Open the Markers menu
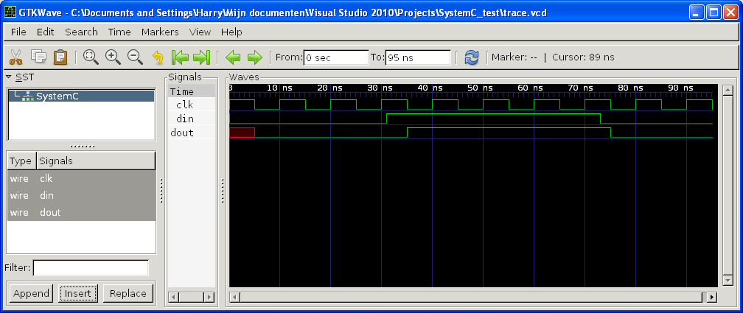 pos(160,32)
